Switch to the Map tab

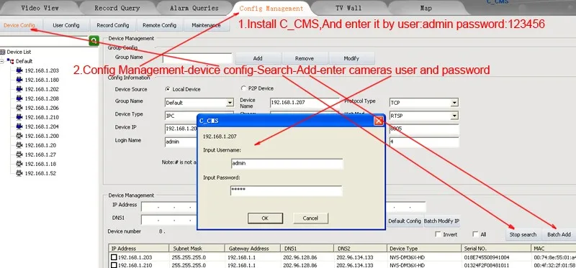click(426, 8)
